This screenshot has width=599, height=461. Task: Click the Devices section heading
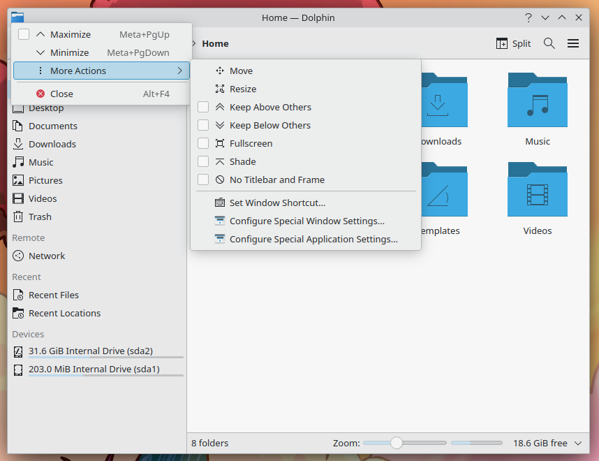click(28, 334)
